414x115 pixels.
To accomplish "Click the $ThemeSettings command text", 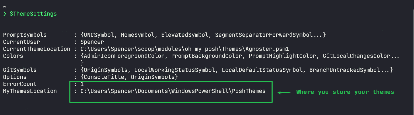I will click(33, 14).
